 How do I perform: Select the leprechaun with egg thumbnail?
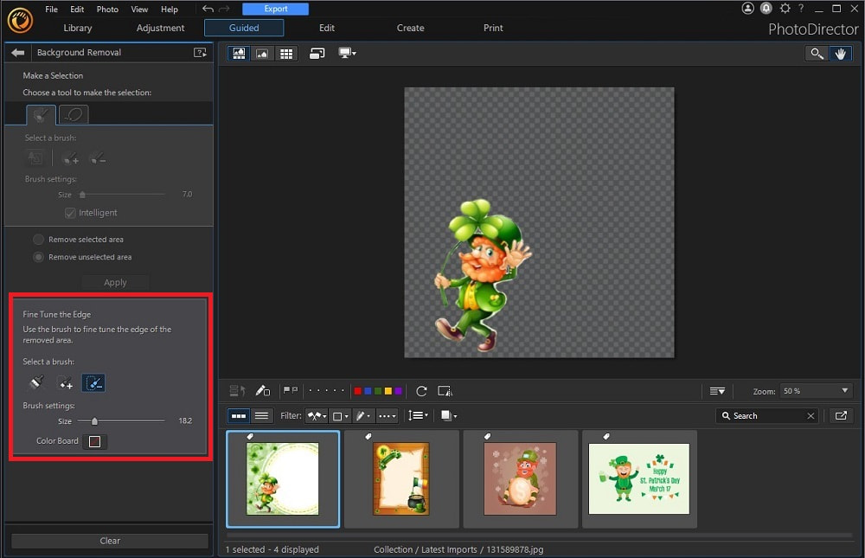click(x=520, y=477)
